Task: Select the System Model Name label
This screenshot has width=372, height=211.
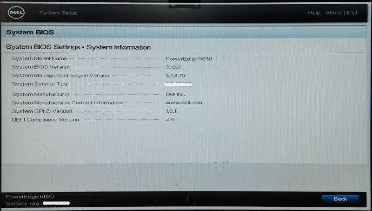Action: coord(40,58)
